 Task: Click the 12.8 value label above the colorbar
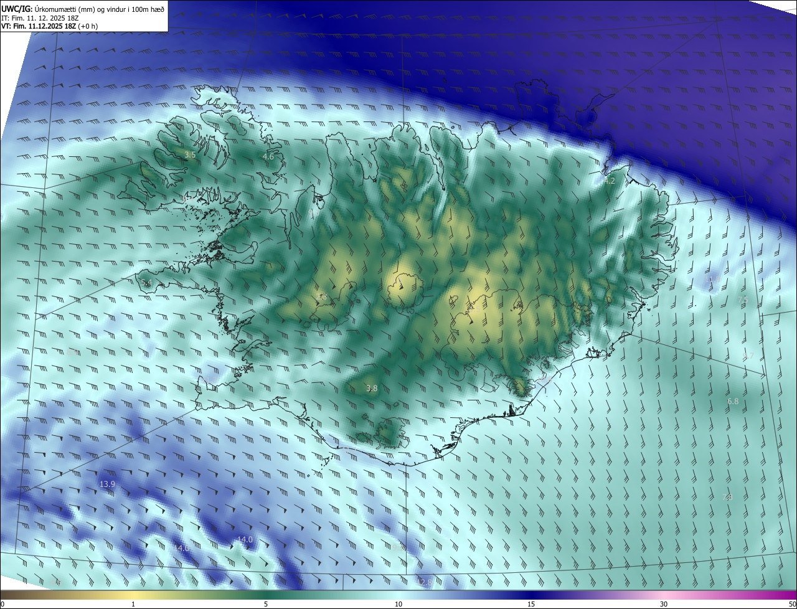pos(425,582)
